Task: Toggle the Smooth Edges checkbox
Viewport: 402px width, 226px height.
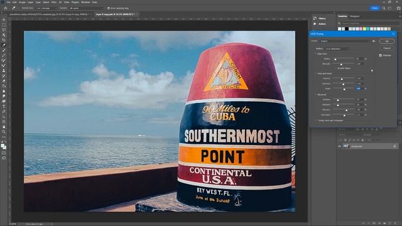Action: 335,68
